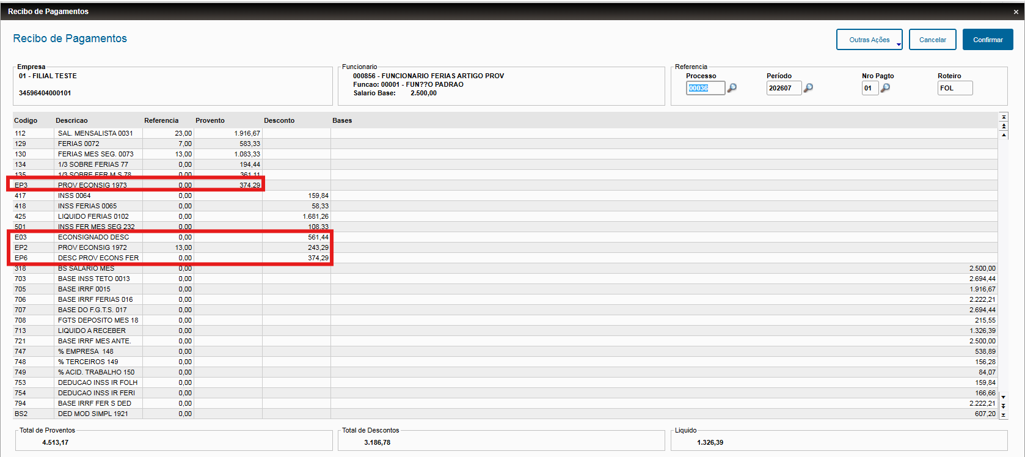Select the BASE DO F.G.T.S. 017 row

(505, 310)
